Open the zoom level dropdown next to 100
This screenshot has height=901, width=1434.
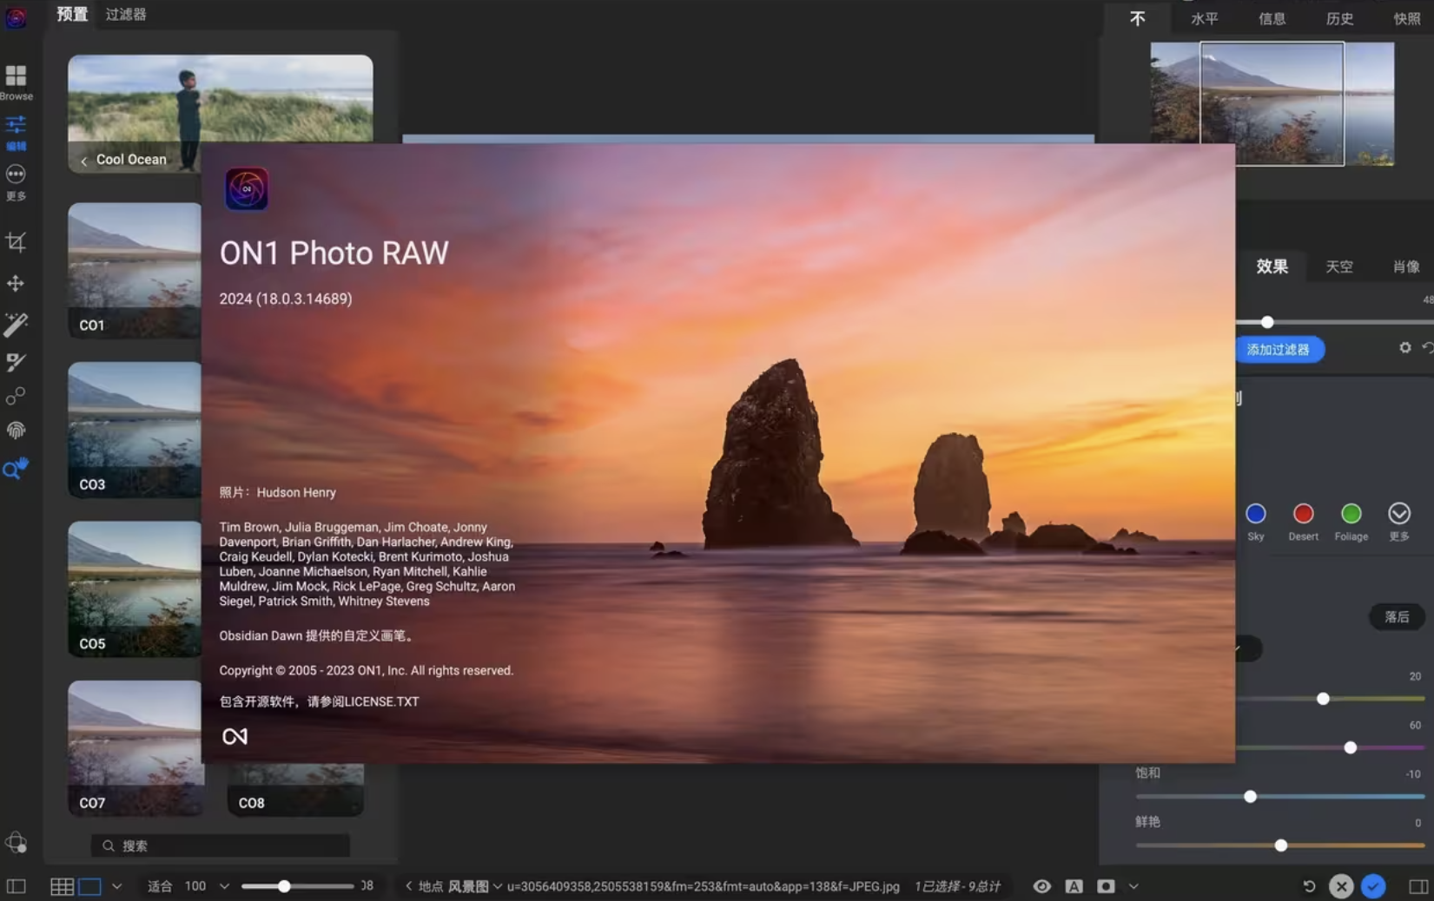point(224,886)
